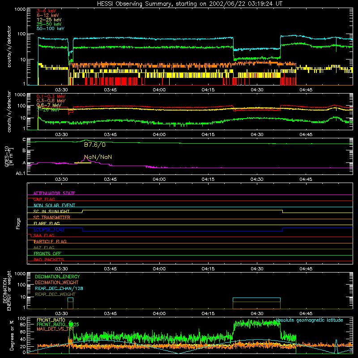Click the A0.1 tick label on GOES axis

pyautogui.click(x=21, y=174)
